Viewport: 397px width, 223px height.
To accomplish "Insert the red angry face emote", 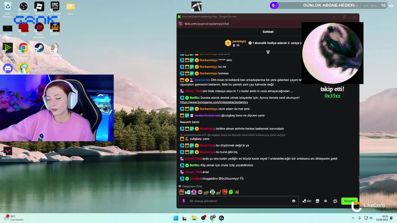I will pos(225,192).
